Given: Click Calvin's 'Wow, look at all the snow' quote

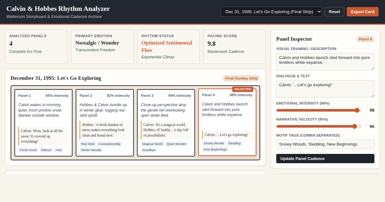Looking at the screenshot, I should click(43, 136).
